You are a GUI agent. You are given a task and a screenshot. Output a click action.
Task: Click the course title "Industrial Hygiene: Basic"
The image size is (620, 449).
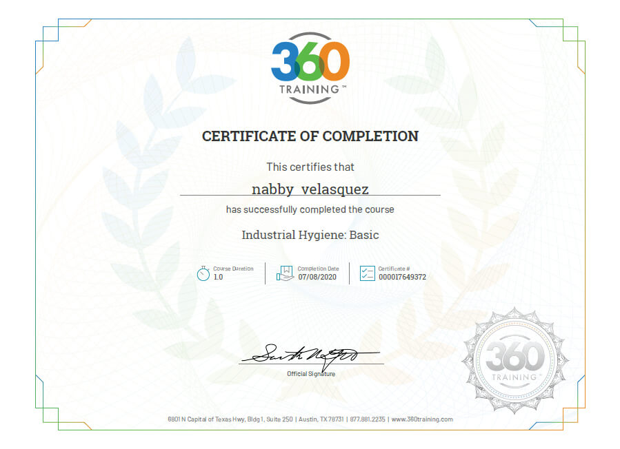[x=310, y=235]
